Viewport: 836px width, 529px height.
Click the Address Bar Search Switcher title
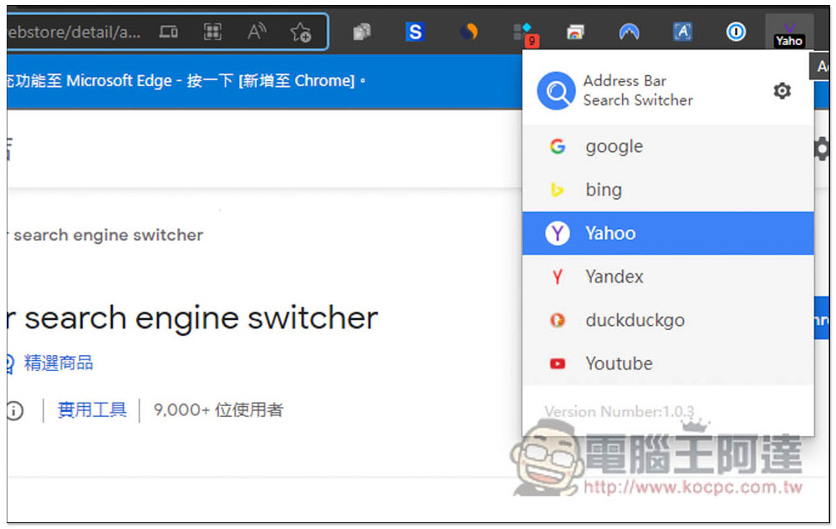pos(638,90)
